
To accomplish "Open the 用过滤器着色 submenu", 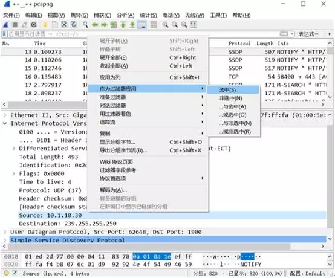I will (148, 114).
